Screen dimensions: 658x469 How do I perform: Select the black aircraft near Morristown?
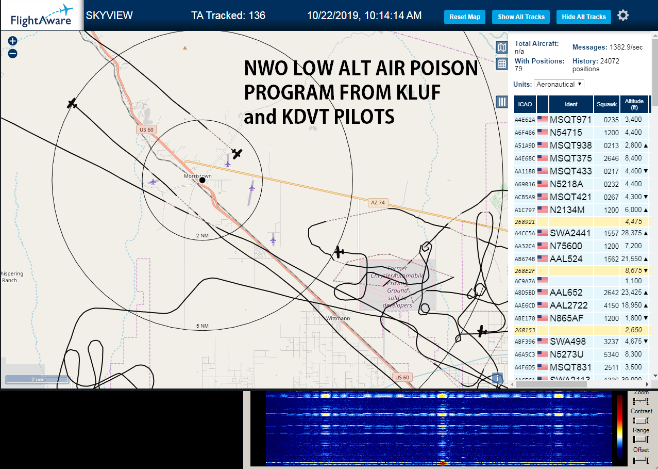click(237, 153)
